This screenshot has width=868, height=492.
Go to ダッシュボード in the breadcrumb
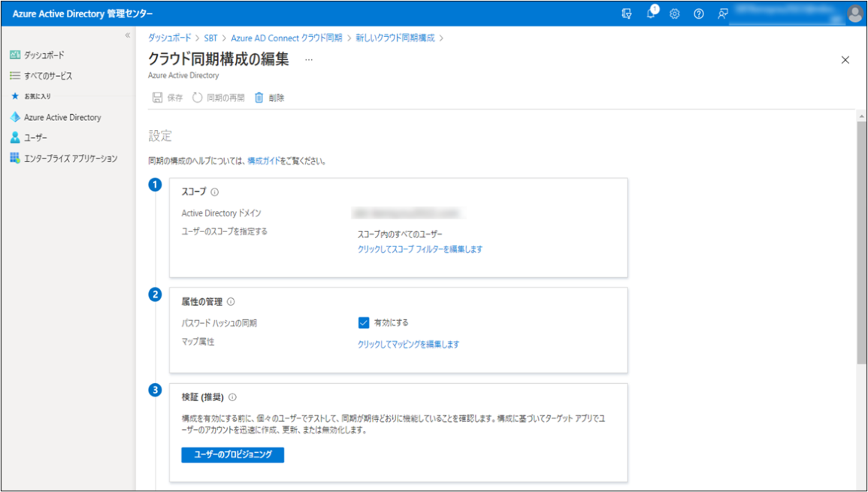point(169,38)
